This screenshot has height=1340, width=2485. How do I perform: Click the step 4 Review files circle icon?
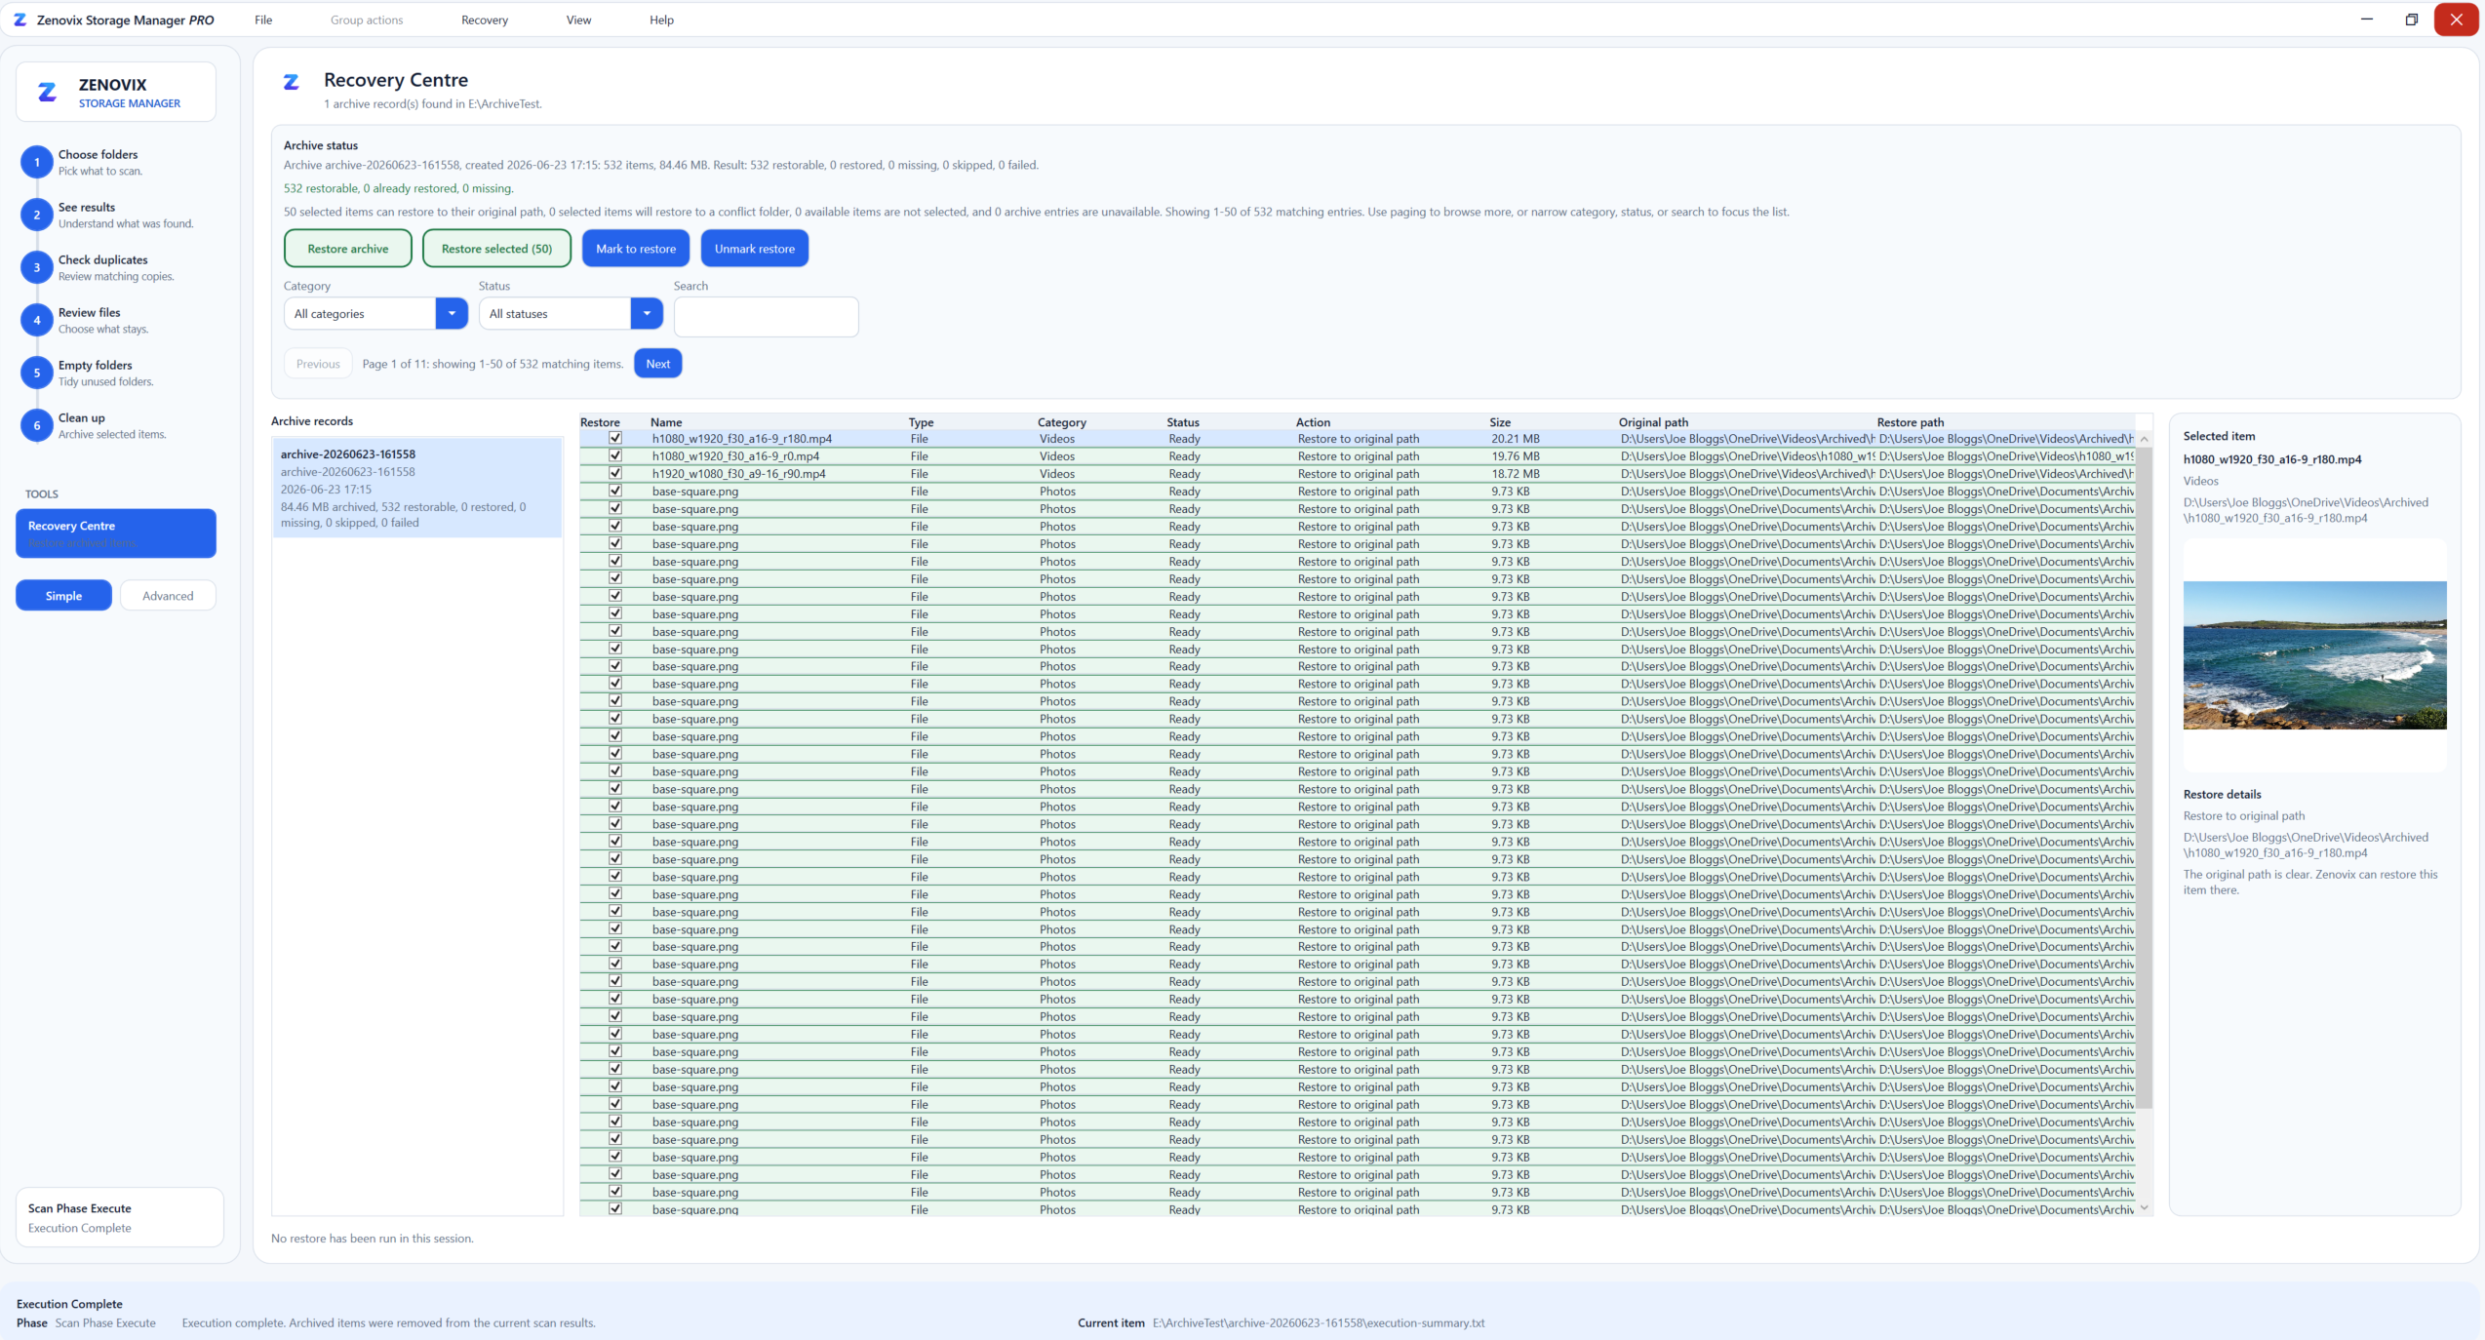pos(37,320)
